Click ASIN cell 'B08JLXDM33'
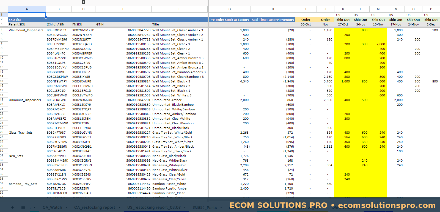Viewport: 440px width, 212px height. (59, 30)
